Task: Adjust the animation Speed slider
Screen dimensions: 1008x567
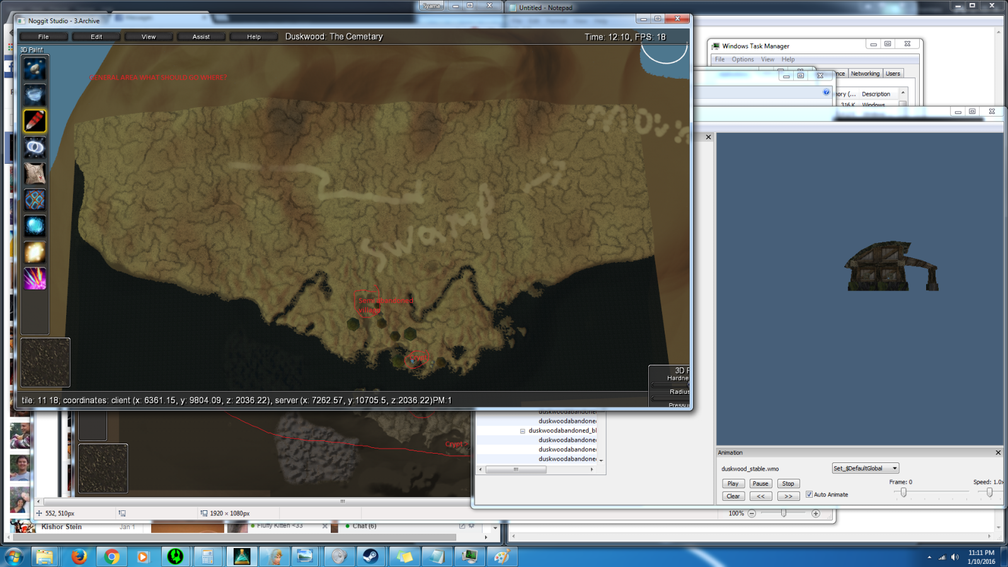Action: (990, 492)
